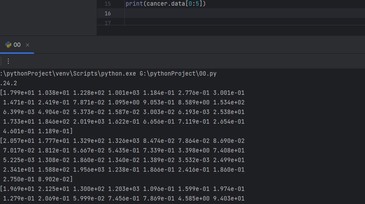Click line number 16 in gutter
The image size is (365, 204).
coord(108,14)
